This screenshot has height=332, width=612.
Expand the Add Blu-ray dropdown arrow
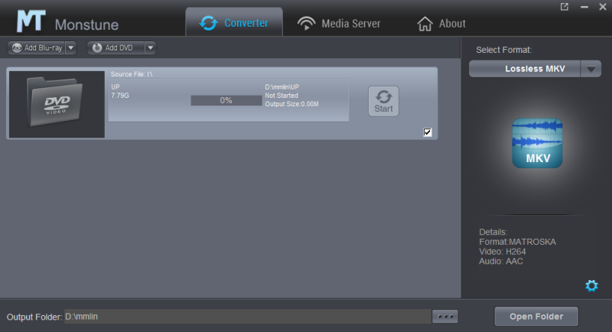pos(71,47)
